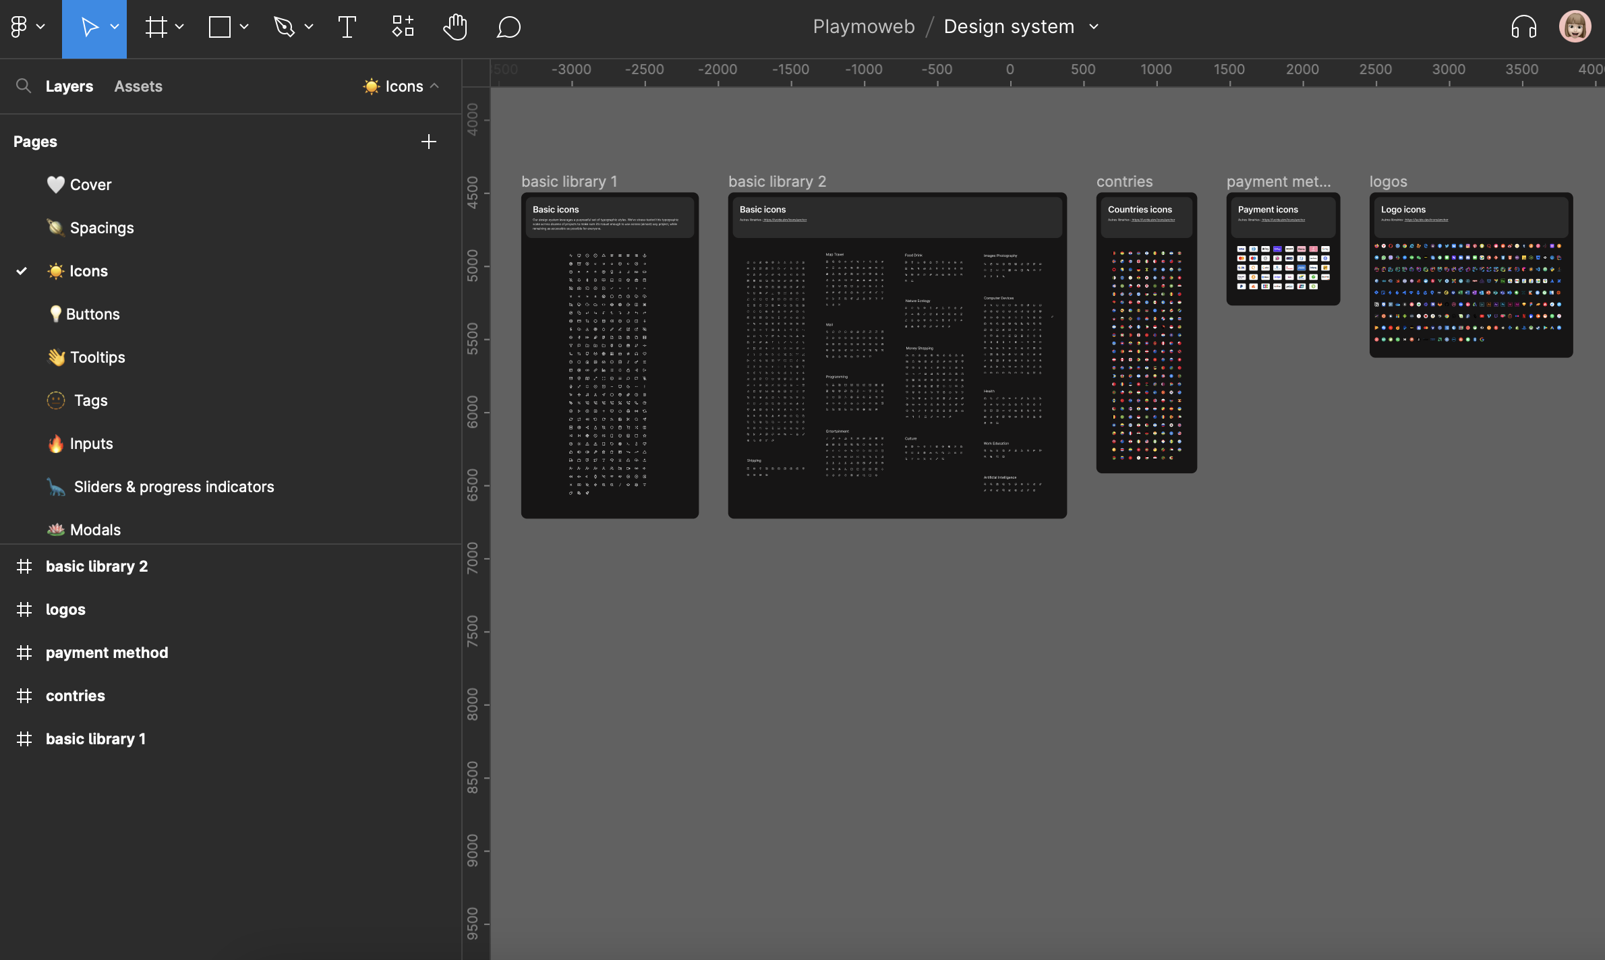Select the Frame tool
1605x960 pixels.
coord(156,27)
